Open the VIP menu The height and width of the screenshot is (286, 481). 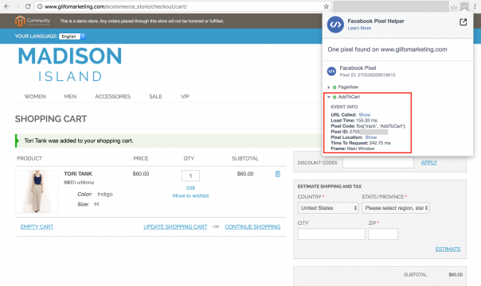coord(185,97)
